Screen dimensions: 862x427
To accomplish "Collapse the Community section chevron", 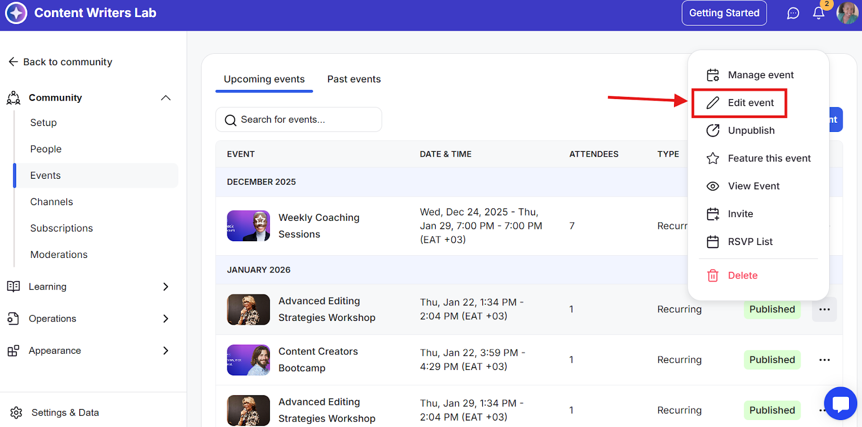I will point(166,97).
